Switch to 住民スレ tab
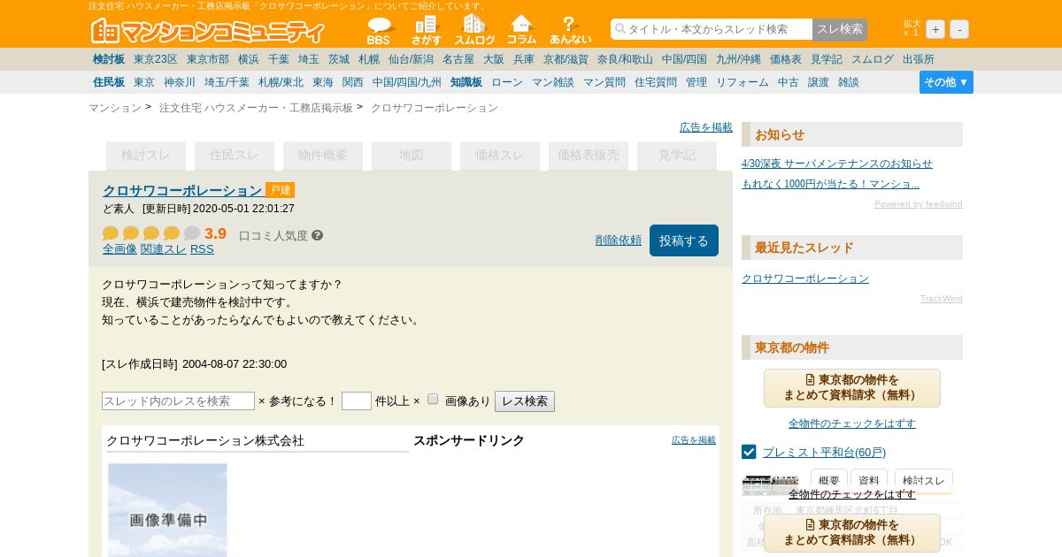The width and height of the screenshot is (1062, 557). 235,156
